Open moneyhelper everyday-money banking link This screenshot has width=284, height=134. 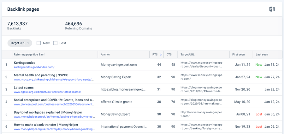click(54, 129)
